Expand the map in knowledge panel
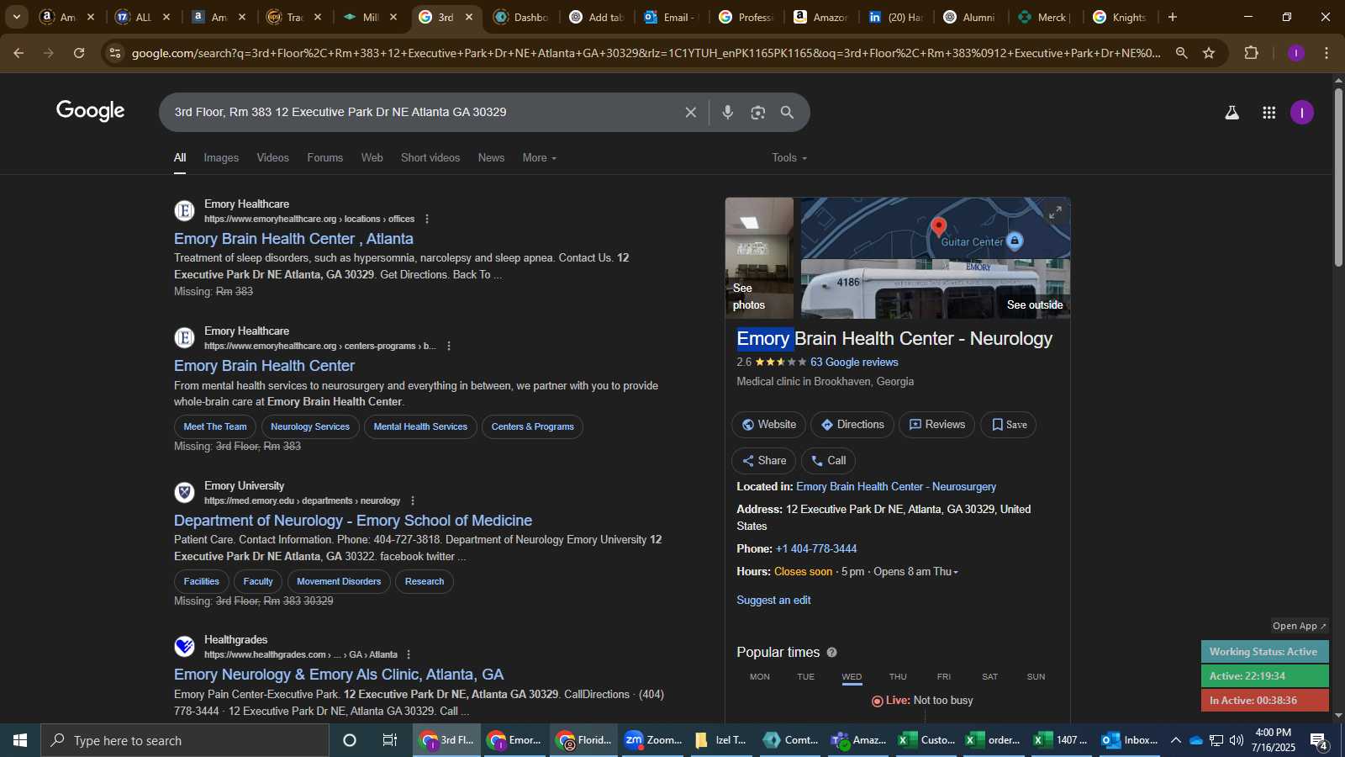Viewport: 1345px width, 757px height. click(1055, 213)
